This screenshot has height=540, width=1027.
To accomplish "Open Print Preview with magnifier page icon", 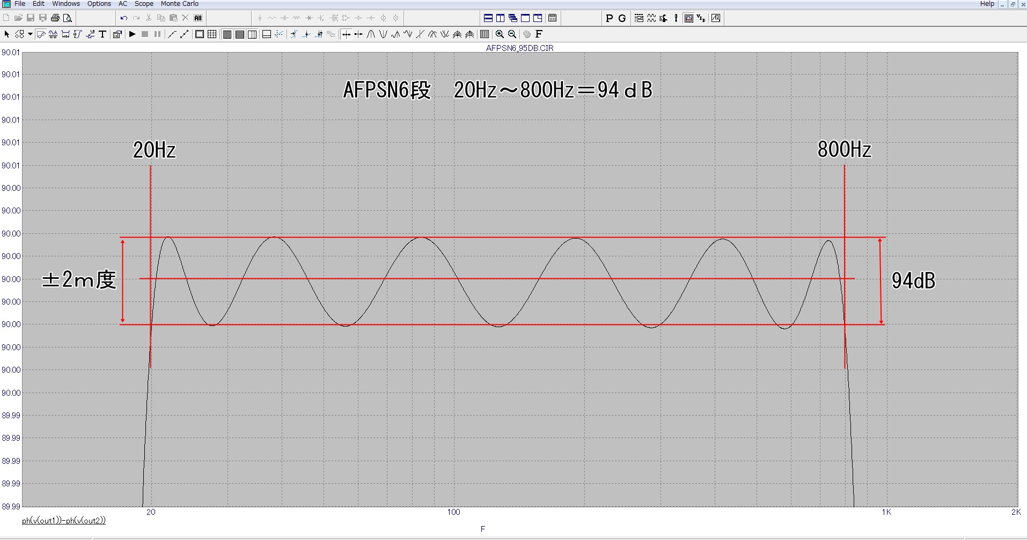I will tap(68, 18).
